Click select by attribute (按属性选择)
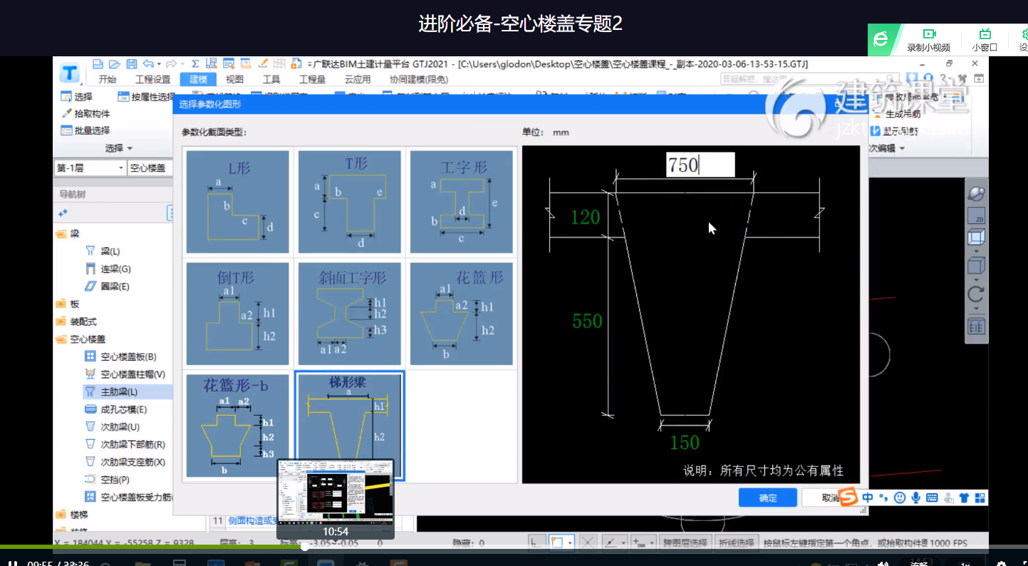This screenshot has width=1028, height=566. tap(146, 97)
